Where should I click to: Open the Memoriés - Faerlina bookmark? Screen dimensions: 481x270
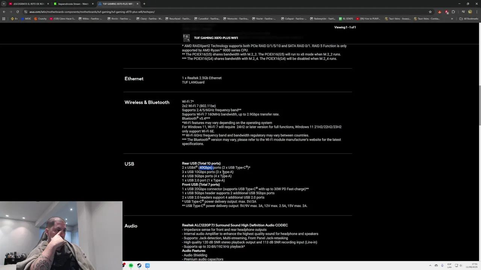(236, 19)
